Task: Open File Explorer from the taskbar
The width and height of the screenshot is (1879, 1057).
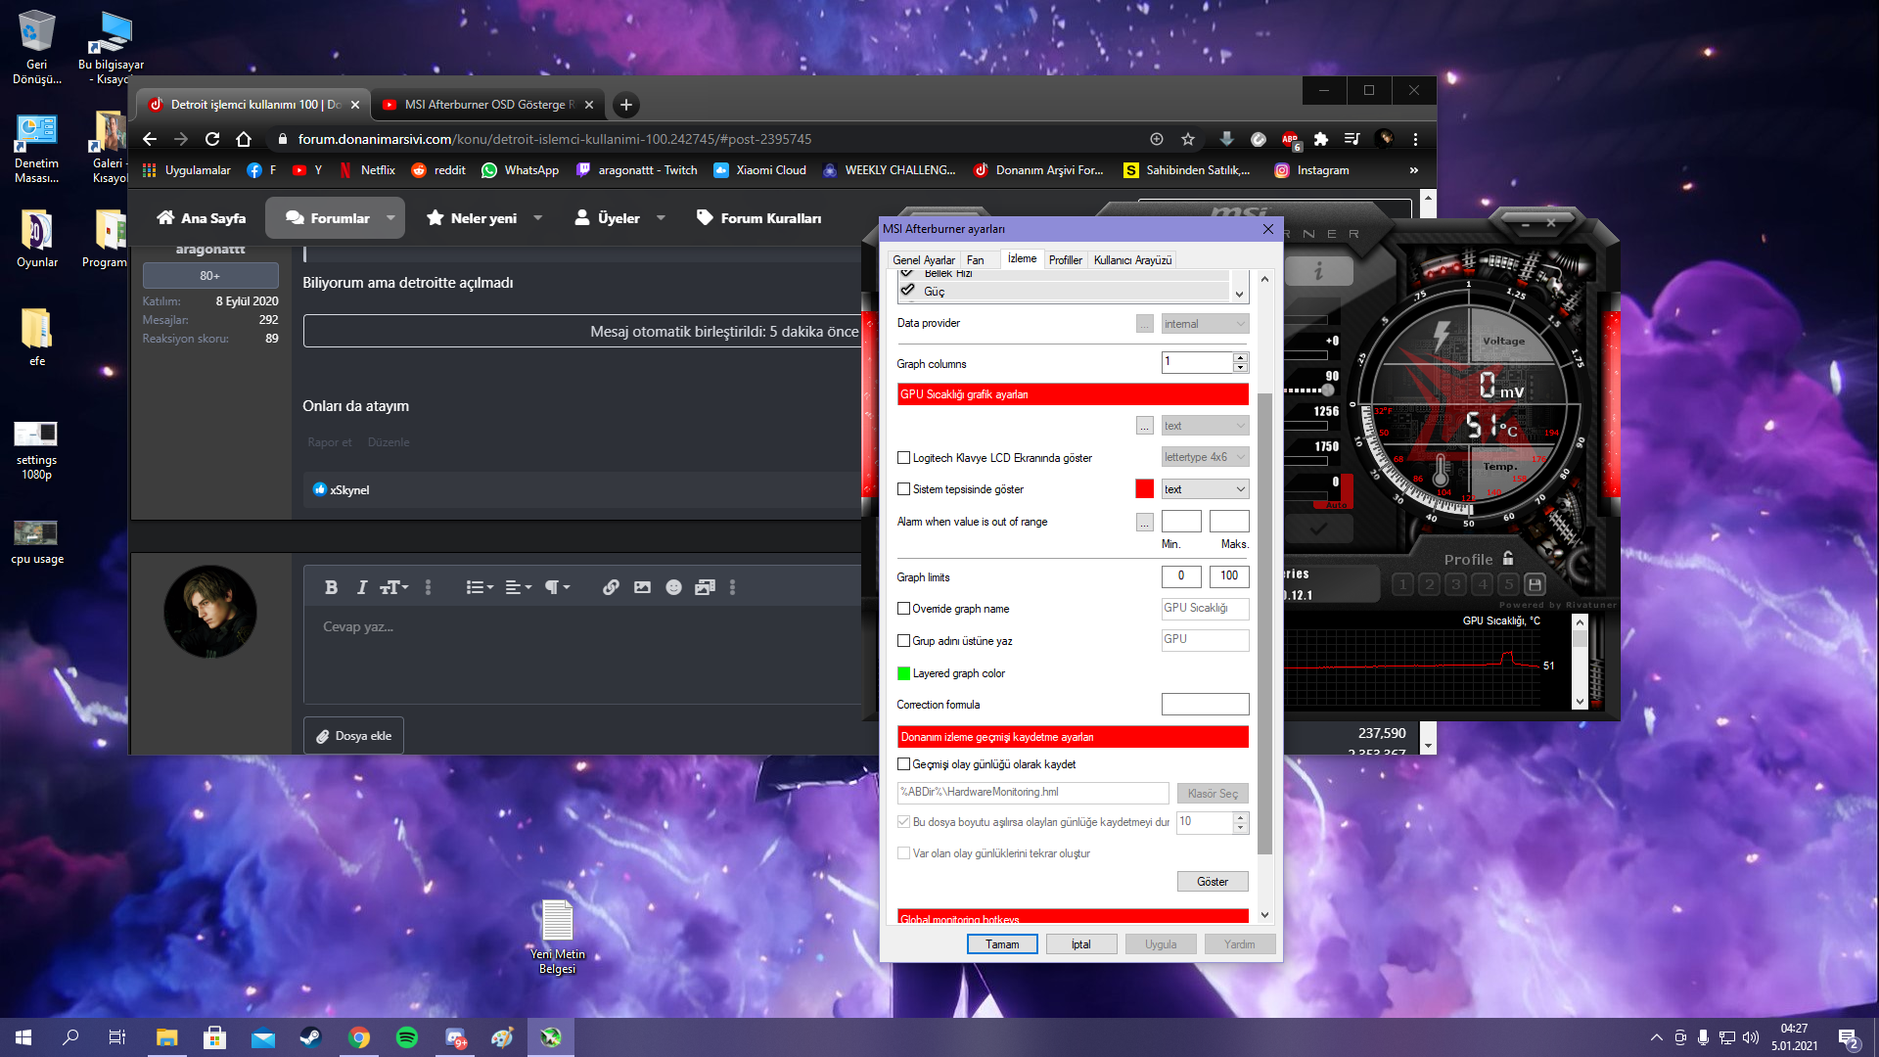Action: pyautogui.click(x=166, y=1037)
